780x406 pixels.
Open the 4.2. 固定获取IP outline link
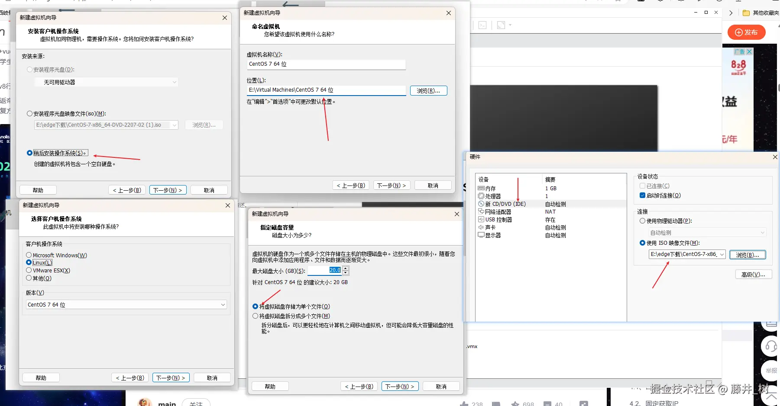[654, 403]
